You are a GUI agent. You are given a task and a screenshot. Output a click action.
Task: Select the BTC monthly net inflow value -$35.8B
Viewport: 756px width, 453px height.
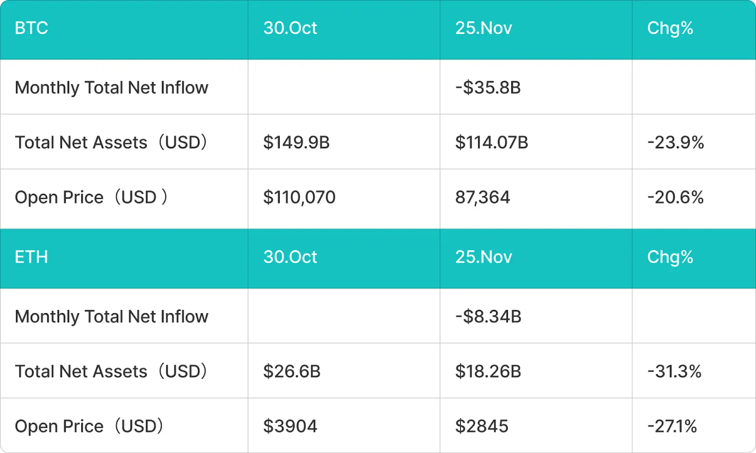[x=488, y=88]
